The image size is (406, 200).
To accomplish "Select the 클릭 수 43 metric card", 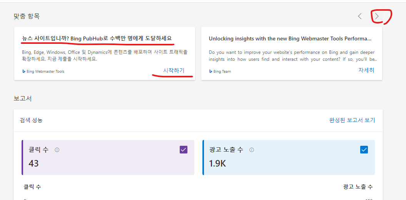I will (108, 157).
